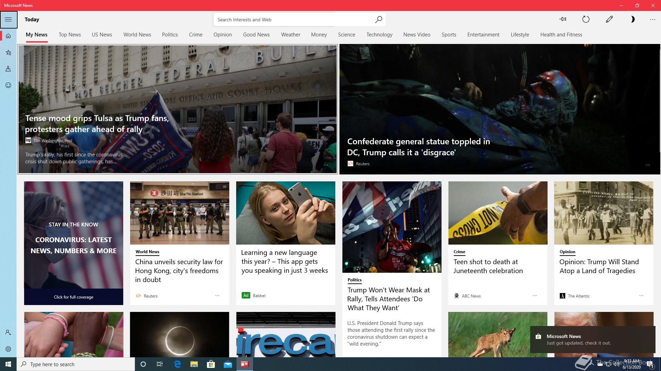Open the Windows Start menu
Image resolution: width=661 pixels, height=371 pixels.
click(x=8, y=364)
